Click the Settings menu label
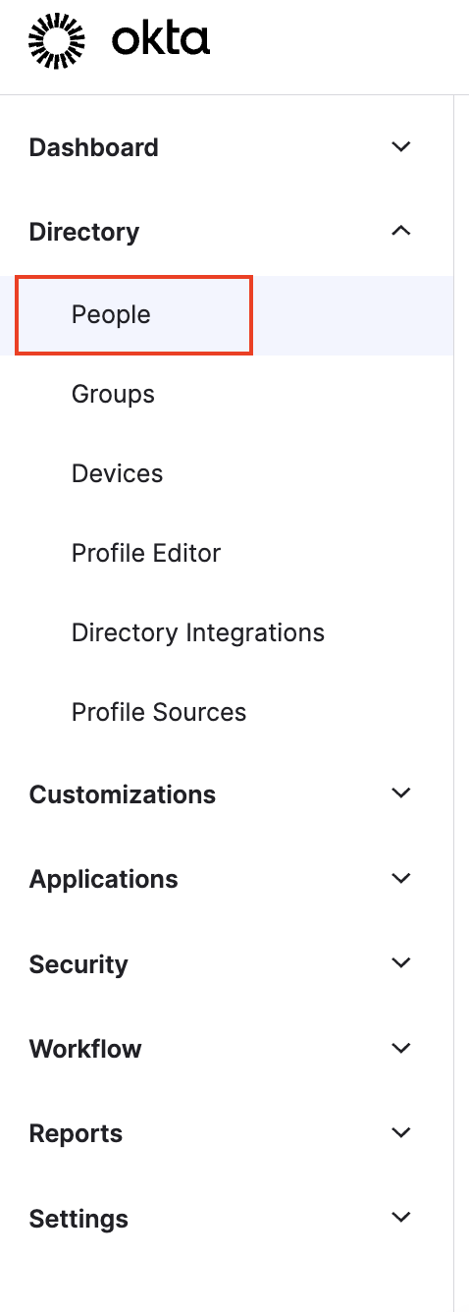This screenshot has width=469, height=1312. click(78, 1219)
